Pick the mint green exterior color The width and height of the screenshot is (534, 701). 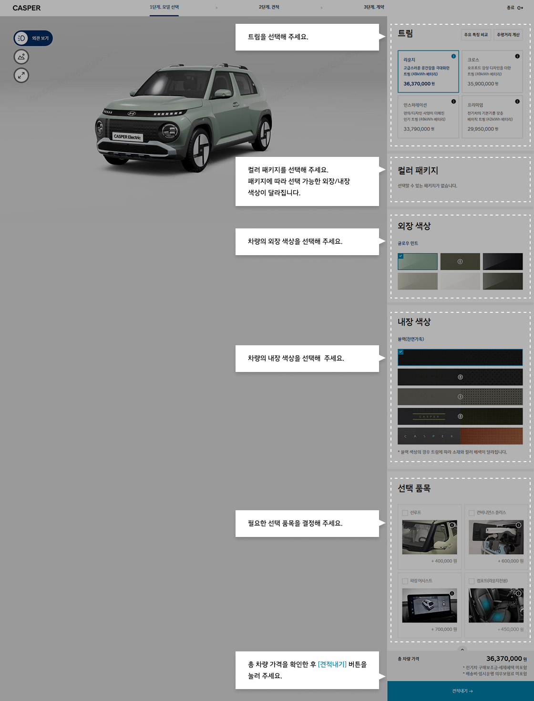tap(418, 262)
